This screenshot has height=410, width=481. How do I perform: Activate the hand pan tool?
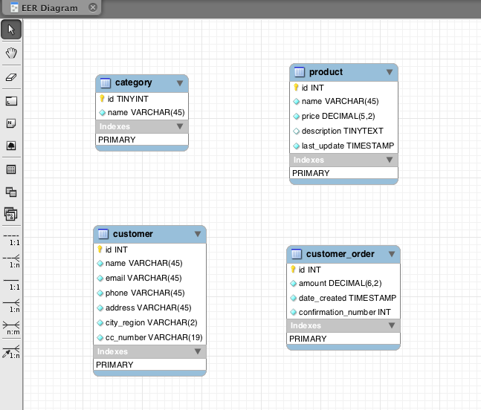(11, 53)
